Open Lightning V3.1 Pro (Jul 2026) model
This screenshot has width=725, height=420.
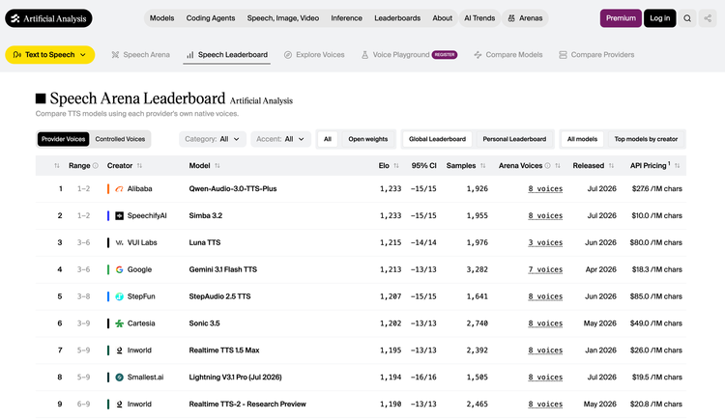pyautogui.click(x=235, y=377)
